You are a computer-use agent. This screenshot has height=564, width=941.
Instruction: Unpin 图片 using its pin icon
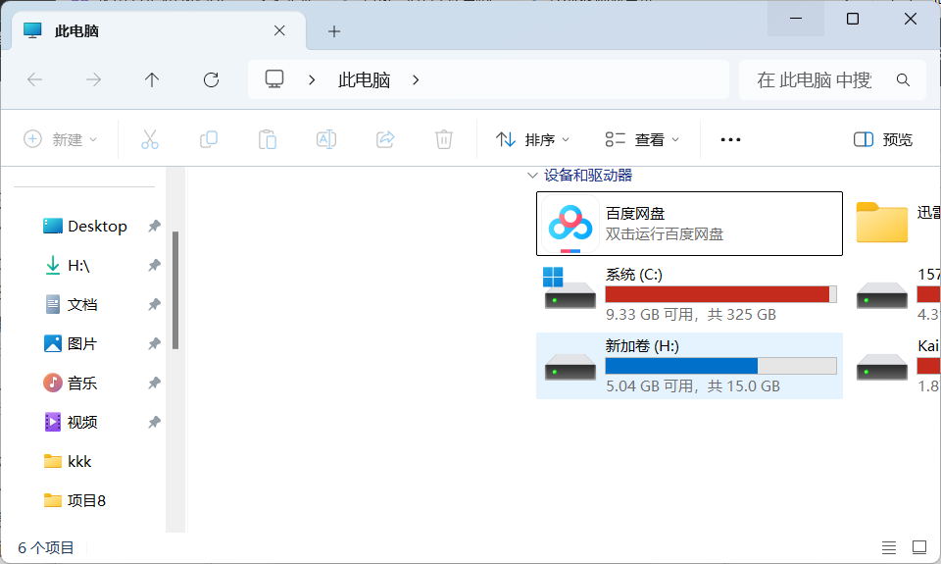(x=154, y=343)
